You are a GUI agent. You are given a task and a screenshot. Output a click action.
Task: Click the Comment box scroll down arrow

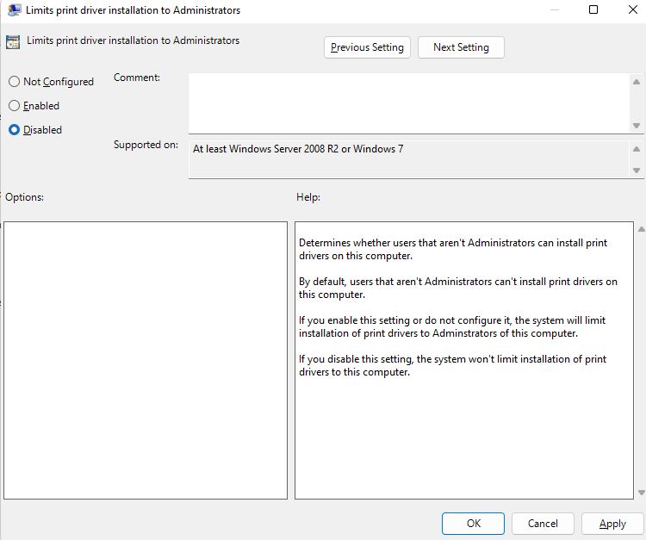(637, 126)
